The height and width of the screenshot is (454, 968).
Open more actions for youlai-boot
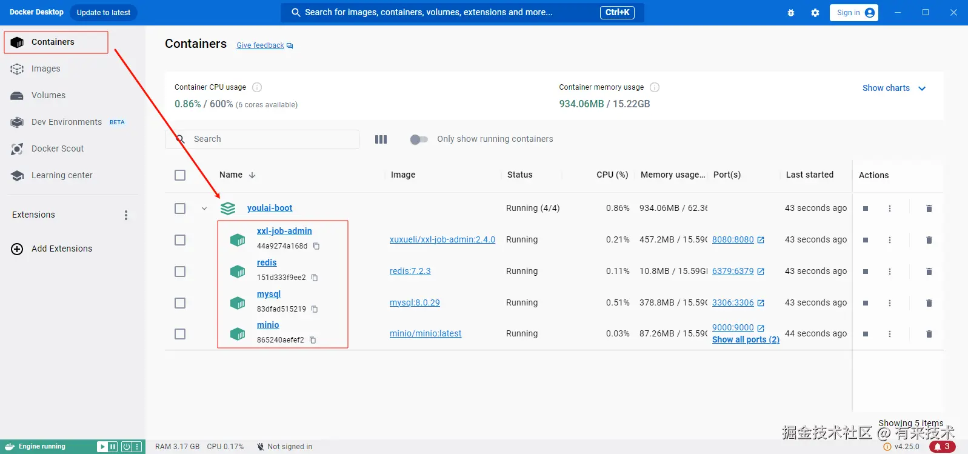pos(890,209)
